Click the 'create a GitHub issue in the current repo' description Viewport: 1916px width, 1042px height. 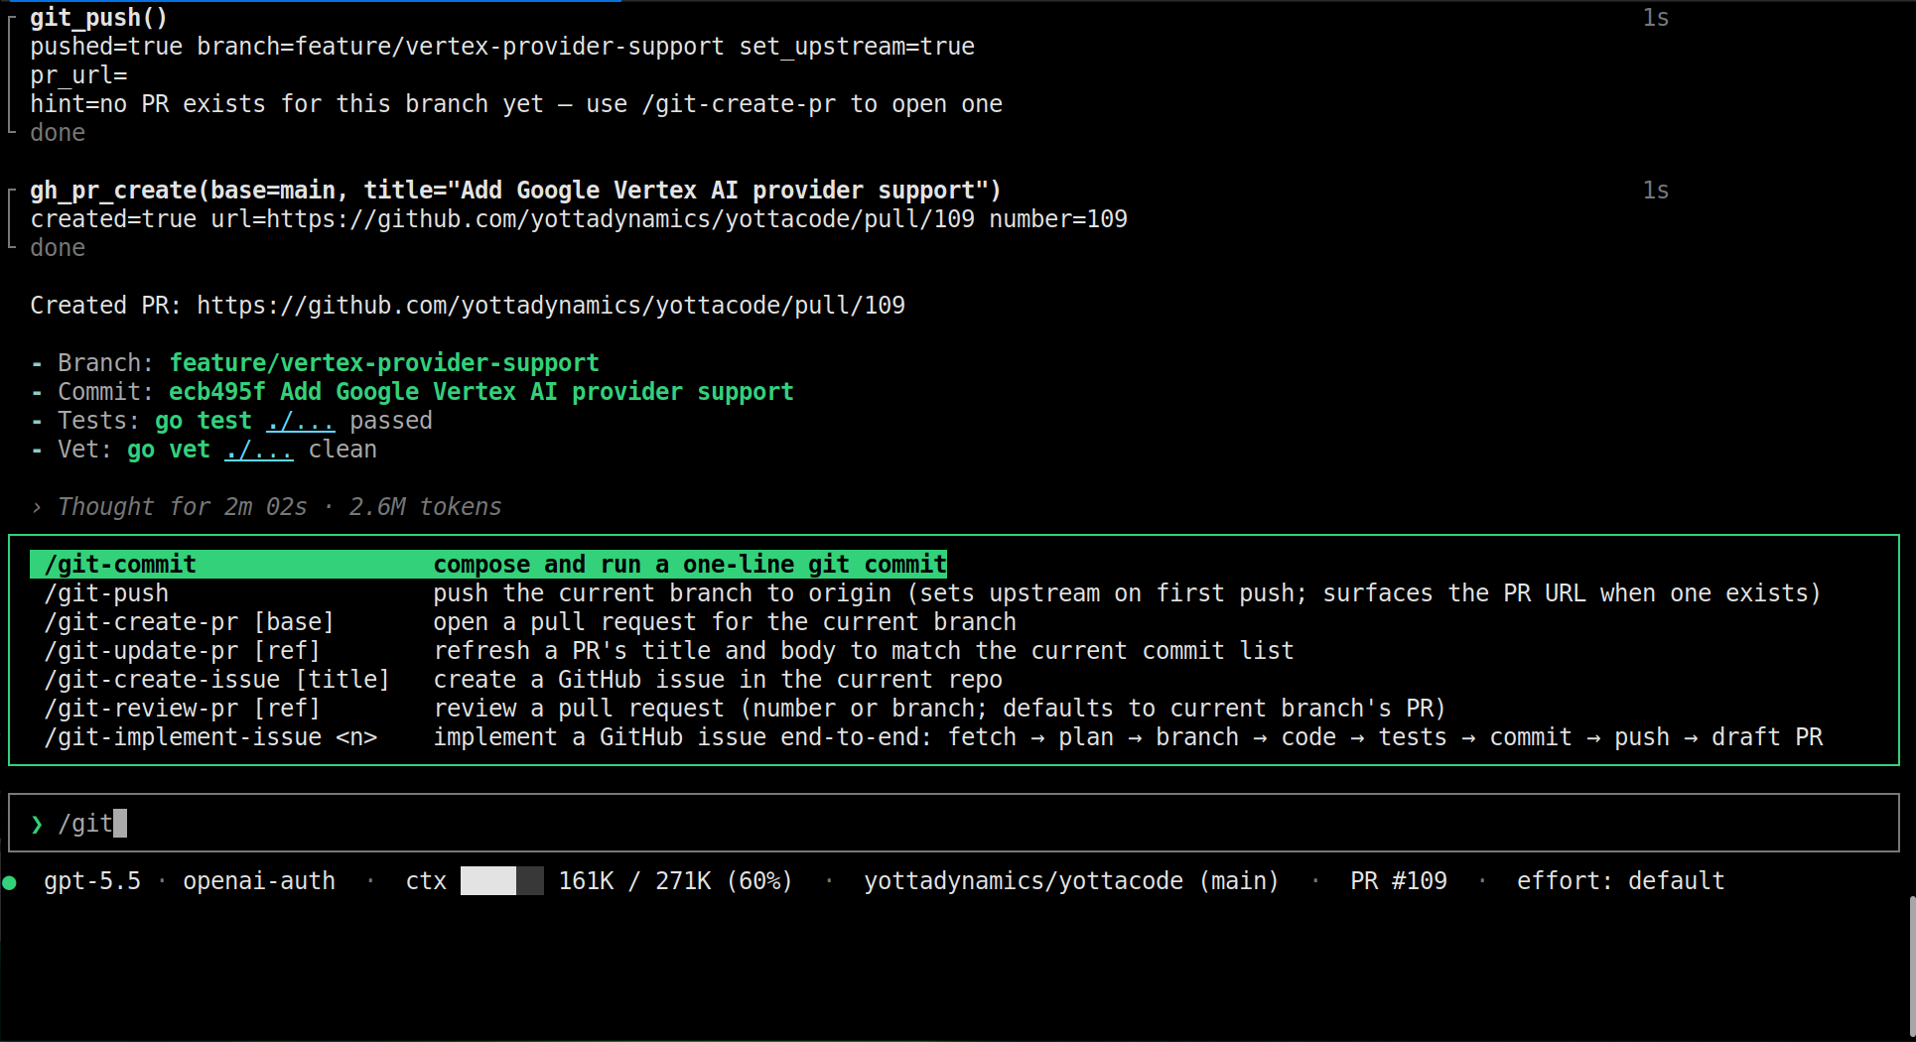pos(718,680)
